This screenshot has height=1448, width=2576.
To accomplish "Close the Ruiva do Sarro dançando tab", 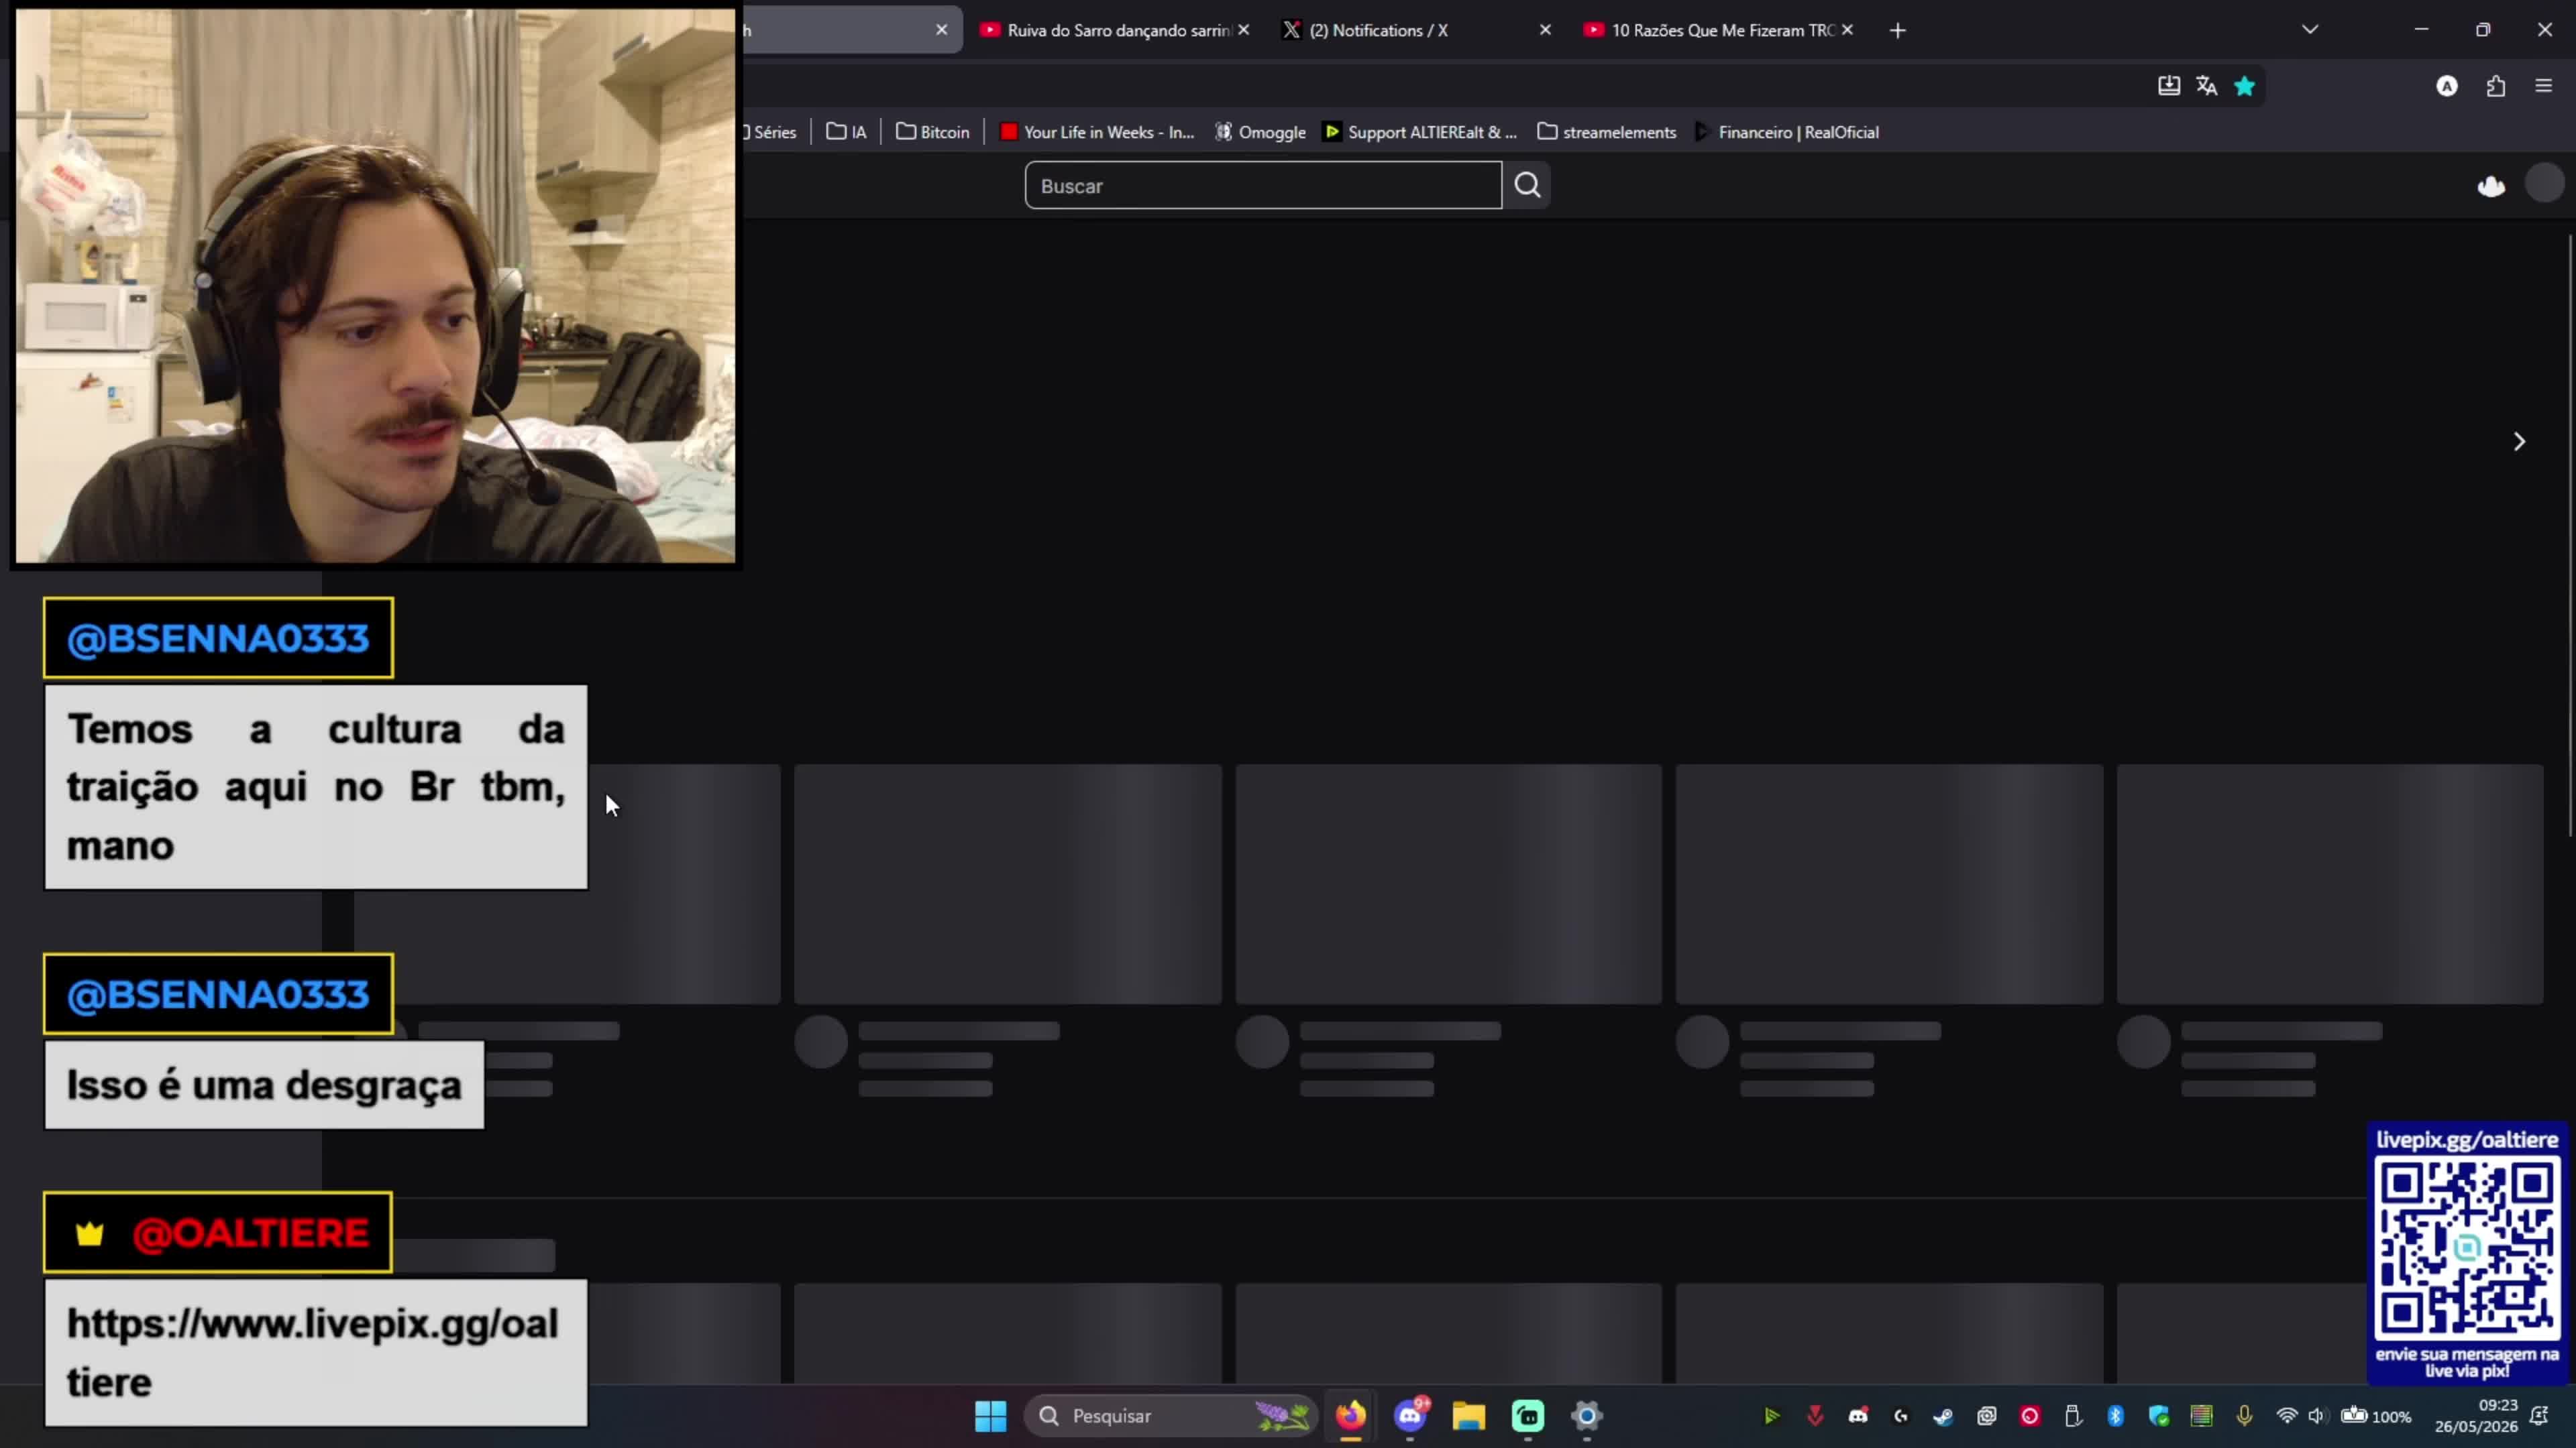I will click(x=1244, y=30).
